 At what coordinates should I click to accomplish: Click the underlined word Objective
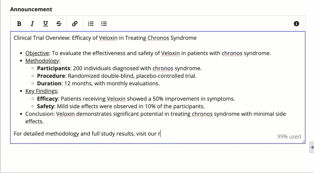click(37, 53)
